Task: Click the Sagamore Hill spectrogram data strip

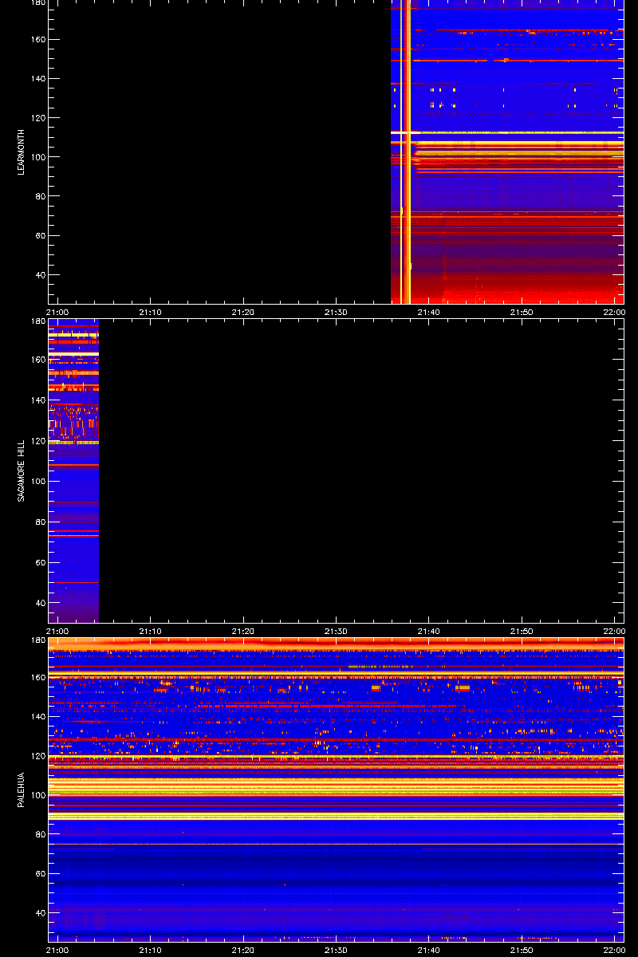Action: 73,471
